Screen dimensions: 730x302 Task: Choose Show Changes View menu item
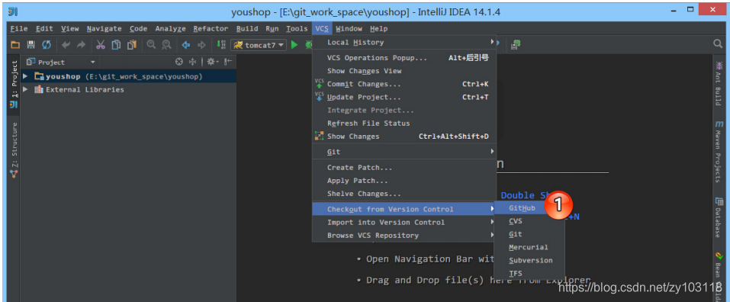404,71
